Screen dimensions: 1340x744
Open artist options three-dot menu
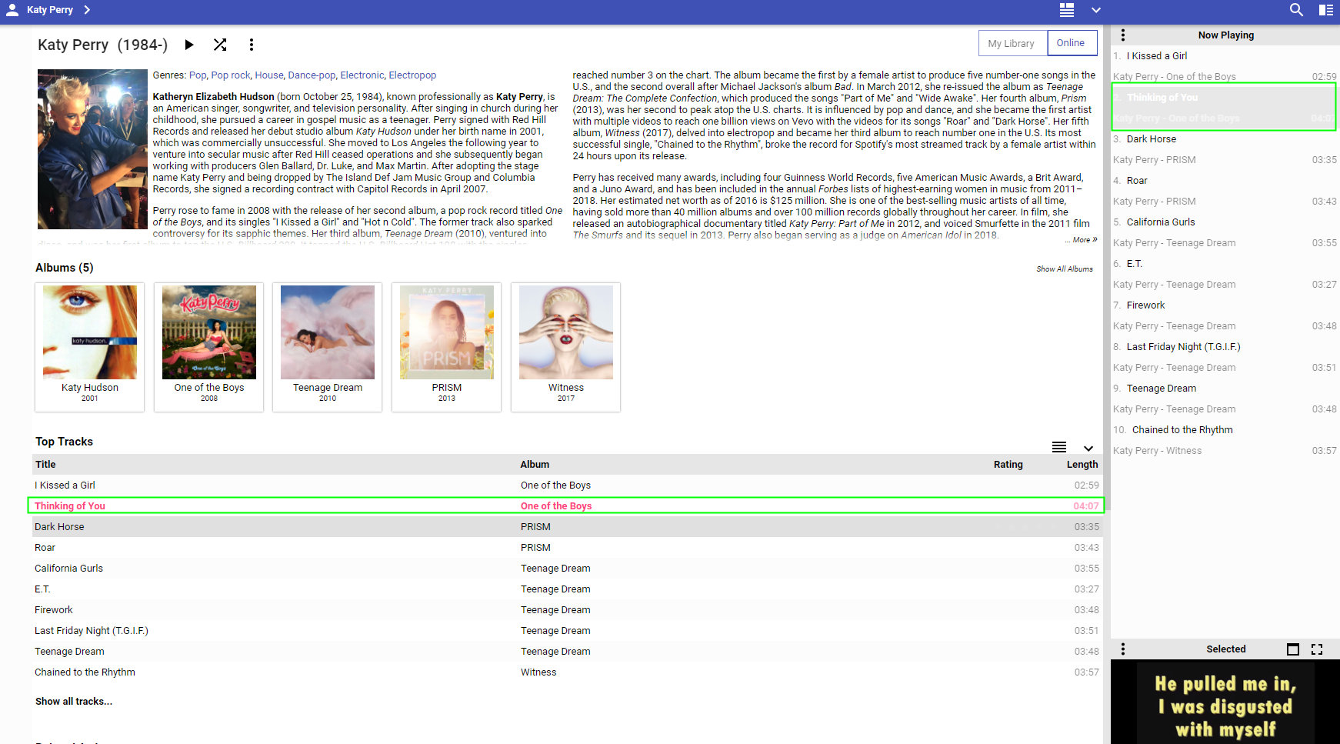click(251, 45)
